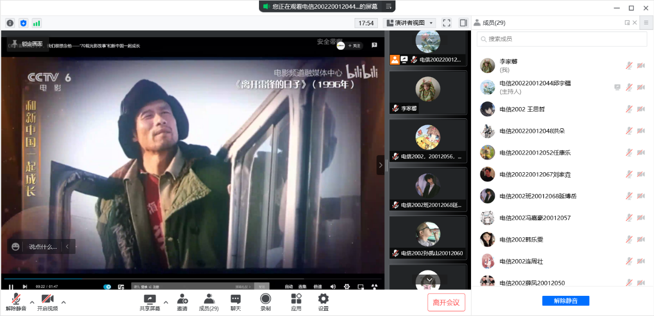
Task: Click the red Leave Meeting button
Action: pyautogui.click(x=446, y=303)
